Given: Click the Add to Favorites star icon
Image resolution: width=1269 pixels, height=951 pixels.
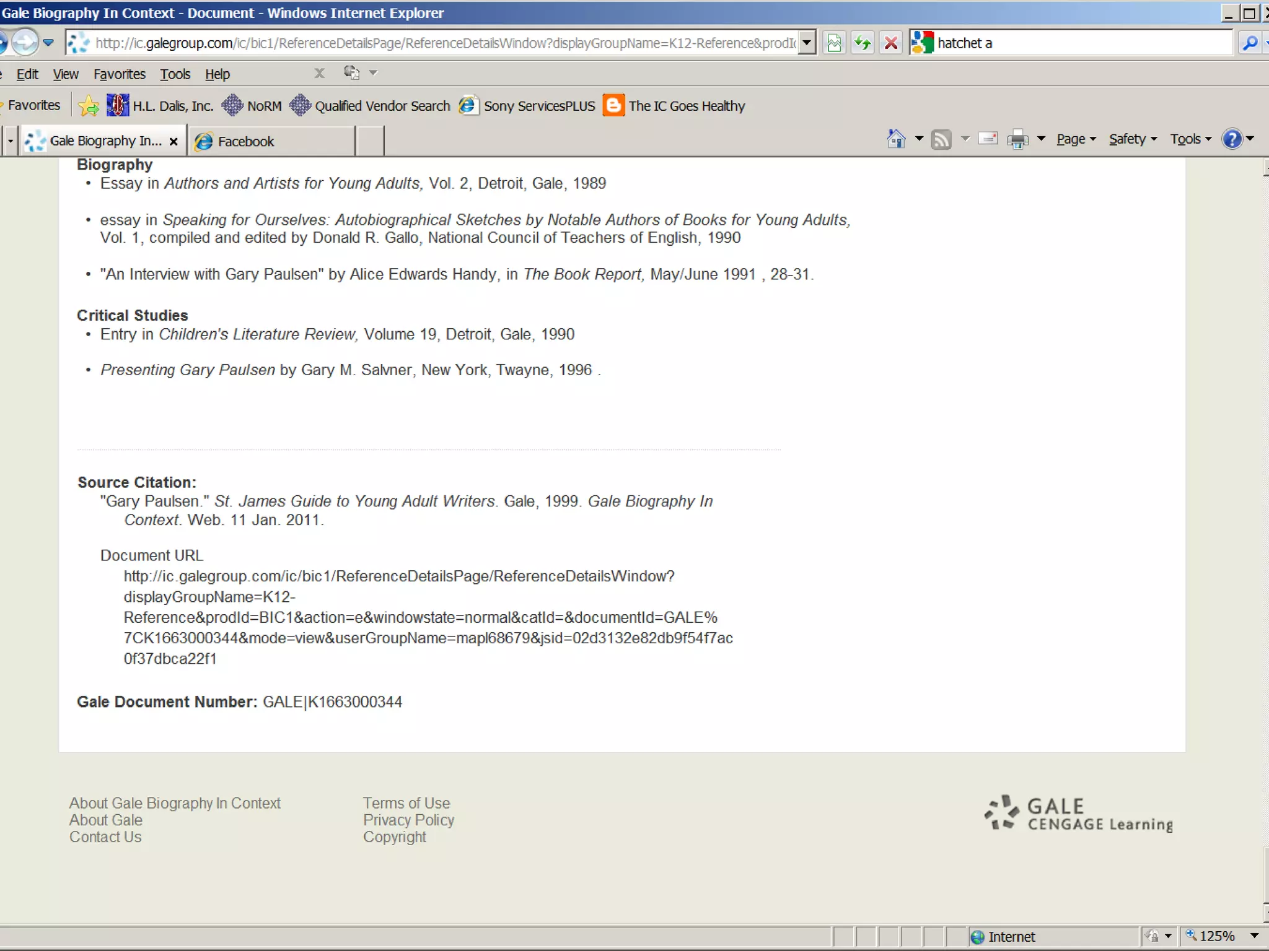Looking at the screenshot, I should coord(89,106).
